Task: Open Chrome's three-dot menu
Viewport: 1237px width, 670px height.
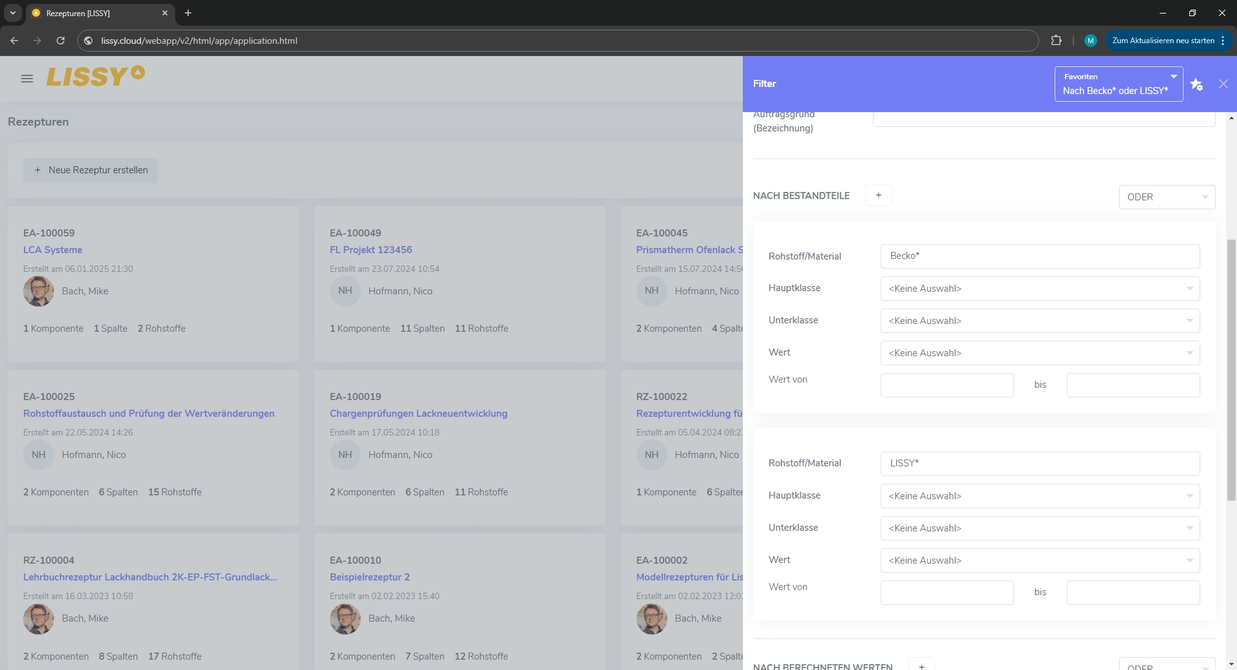Action: pos(1223,41)
